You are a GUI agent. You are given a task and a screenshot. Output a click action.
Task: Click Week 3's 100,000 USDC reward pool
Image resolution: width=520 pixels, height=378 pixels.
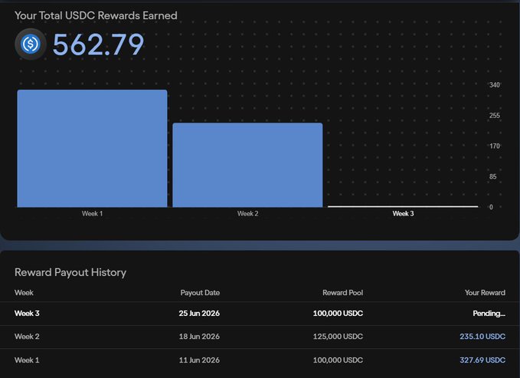click(x=338, y=314)
